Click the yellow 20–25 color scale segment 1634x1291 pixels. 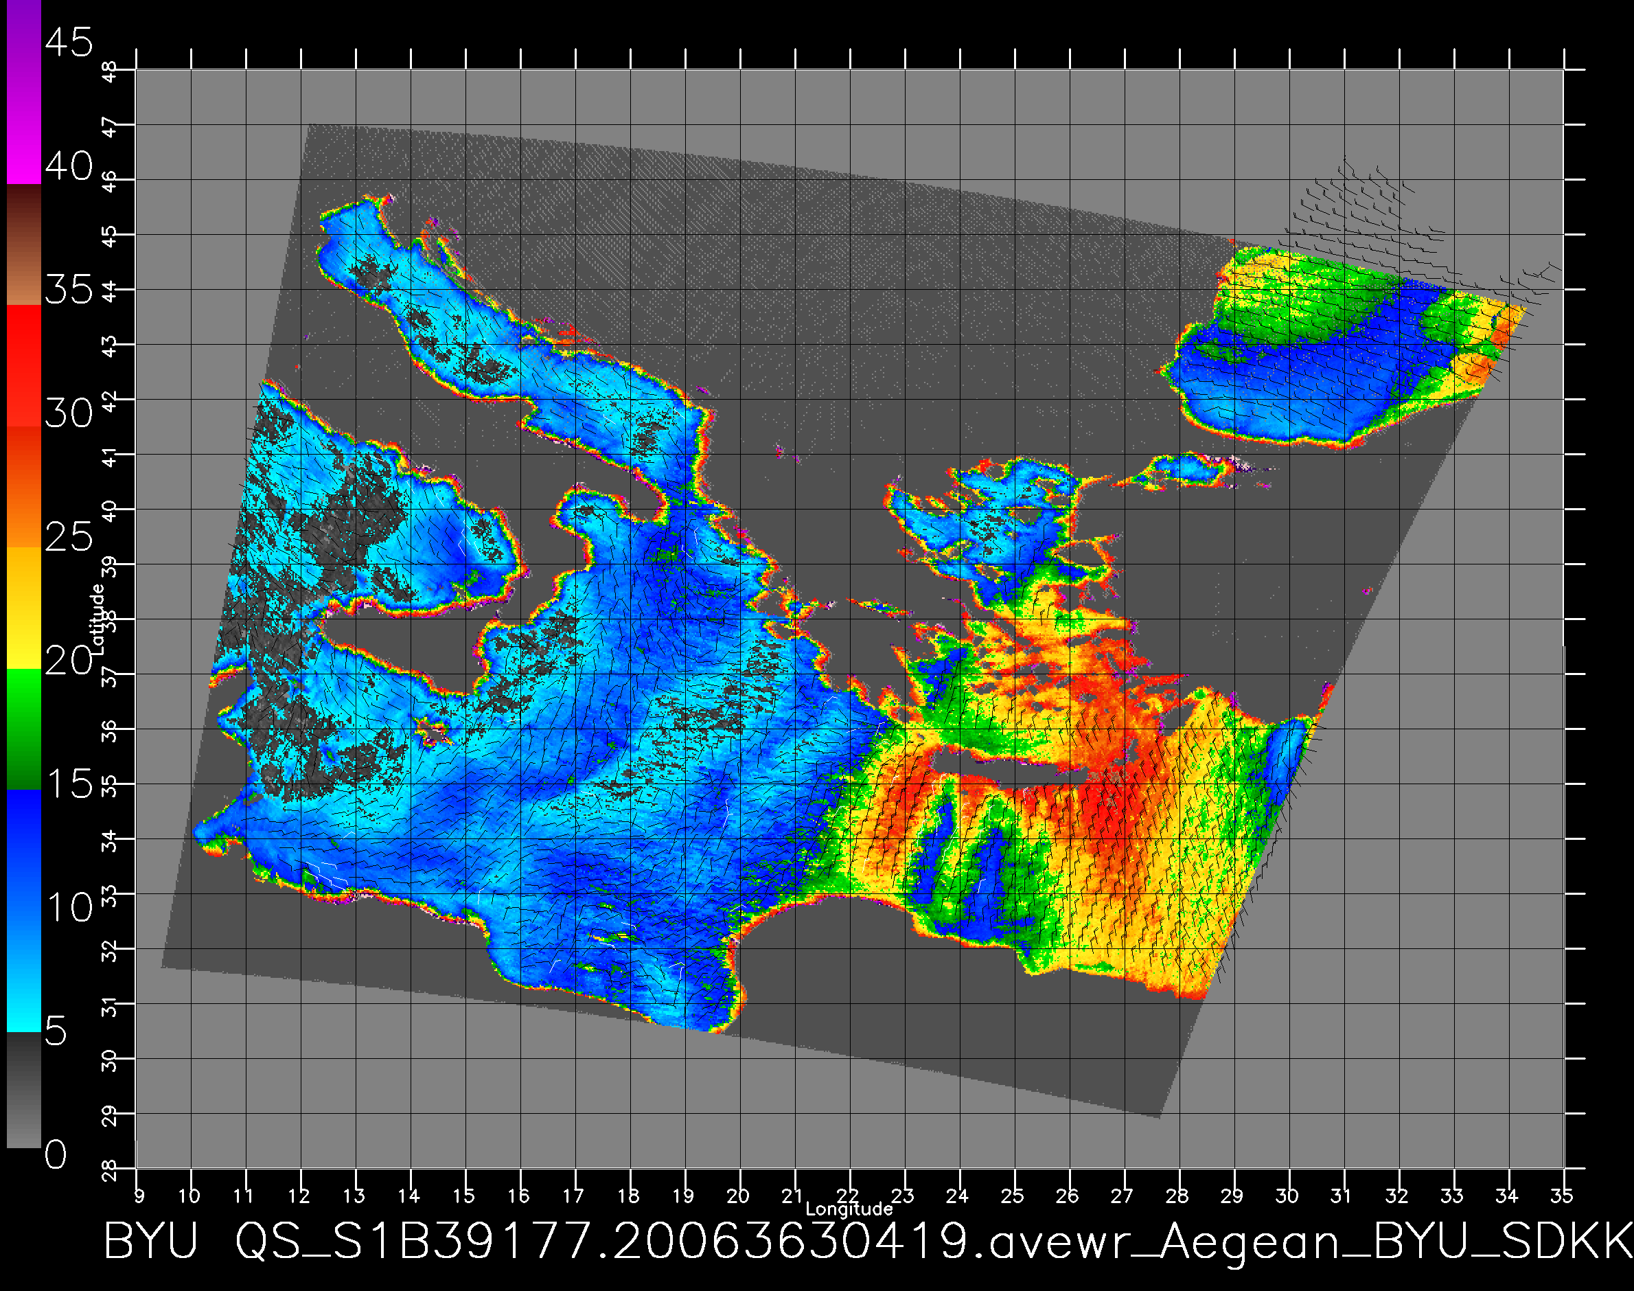[x=23, y=608]
